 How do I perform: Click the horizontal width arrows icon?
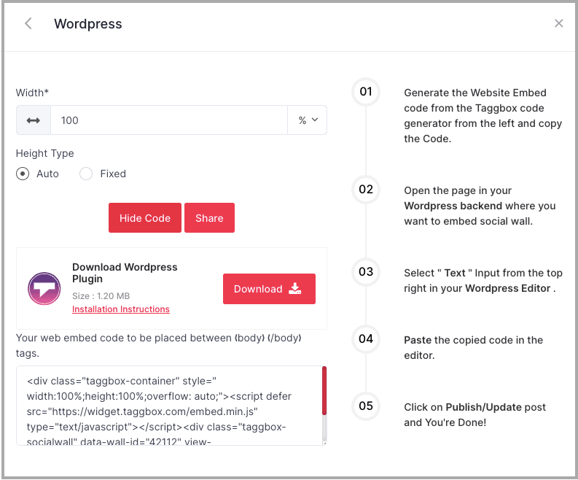click(34, 120)
